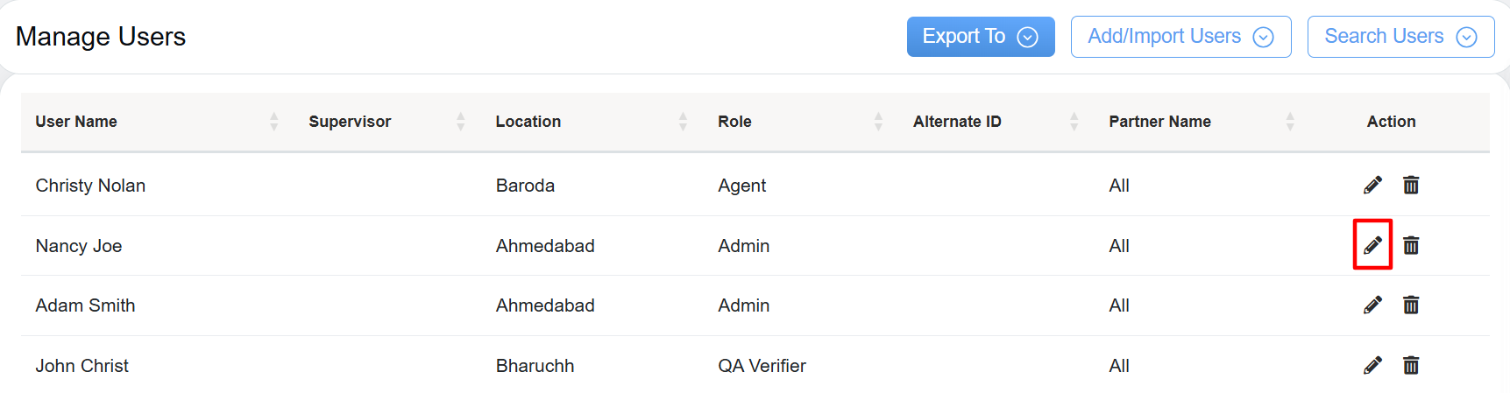This screenshot has width=1510, height=393.
Task: Sort the list by Location
Action: [683, 122]
